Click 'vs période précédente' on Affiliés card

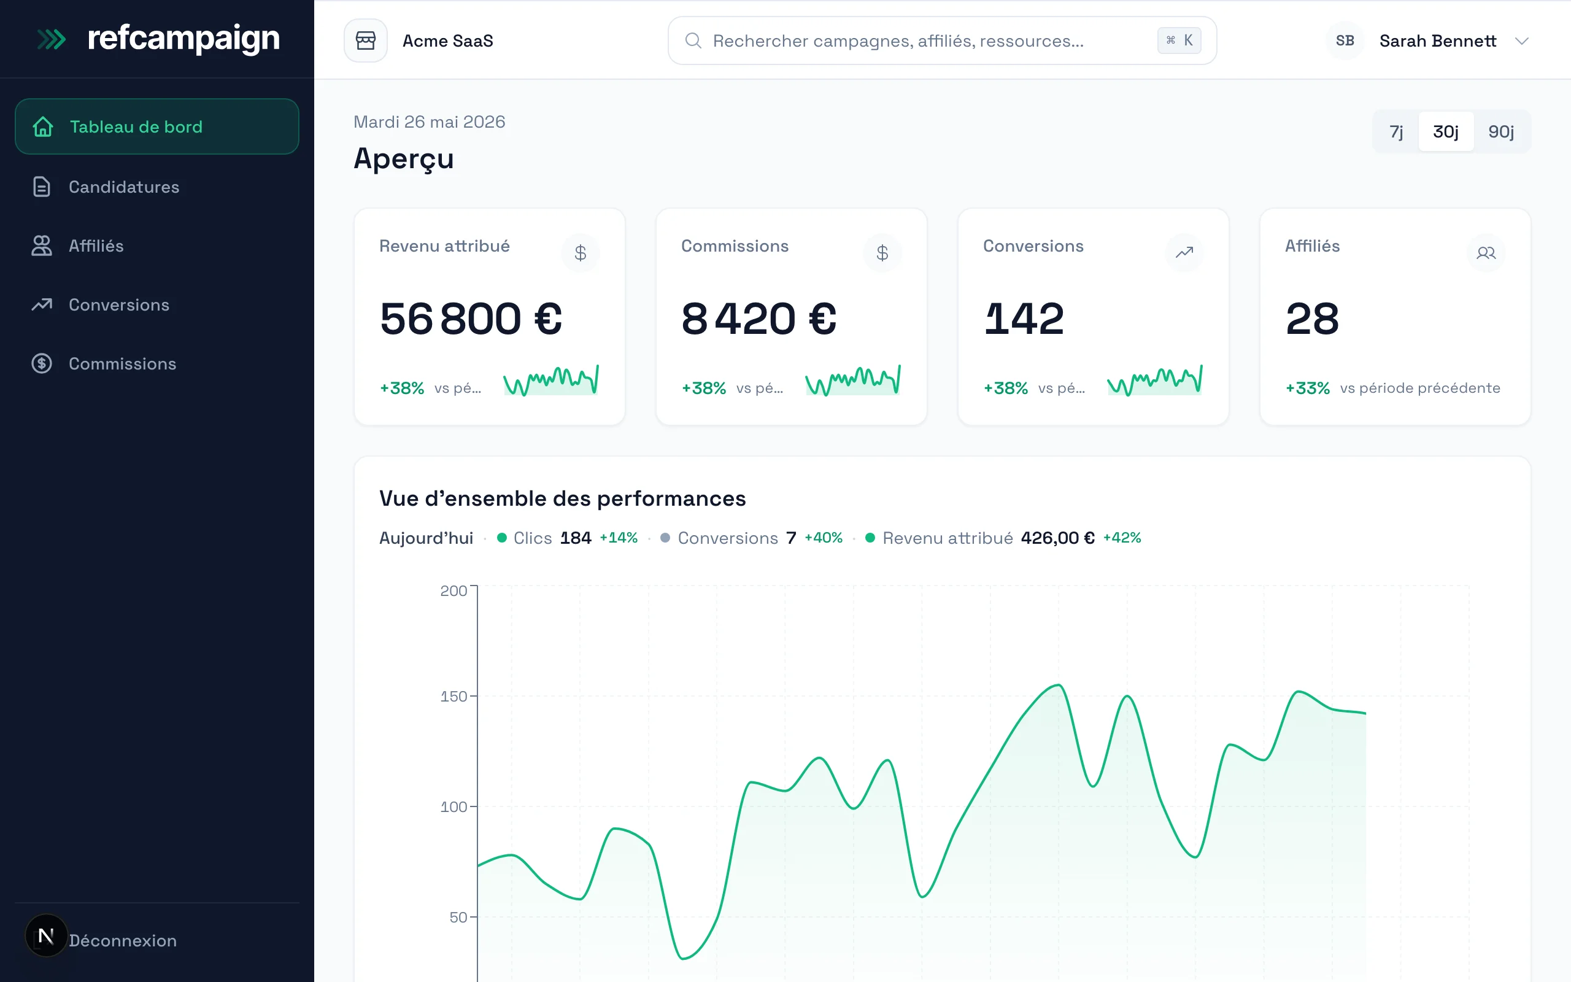click(x=1420, y=389)
